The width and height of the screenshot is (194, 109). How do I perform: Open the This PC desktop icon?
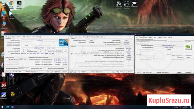(x=4, y=25)
